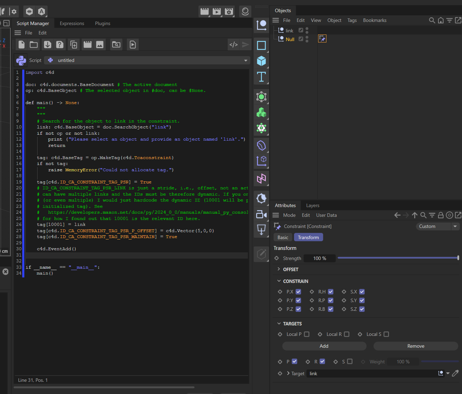Click the Weight slider bar
The height and width of the screenshot is (394, 462).
(440, 362)
